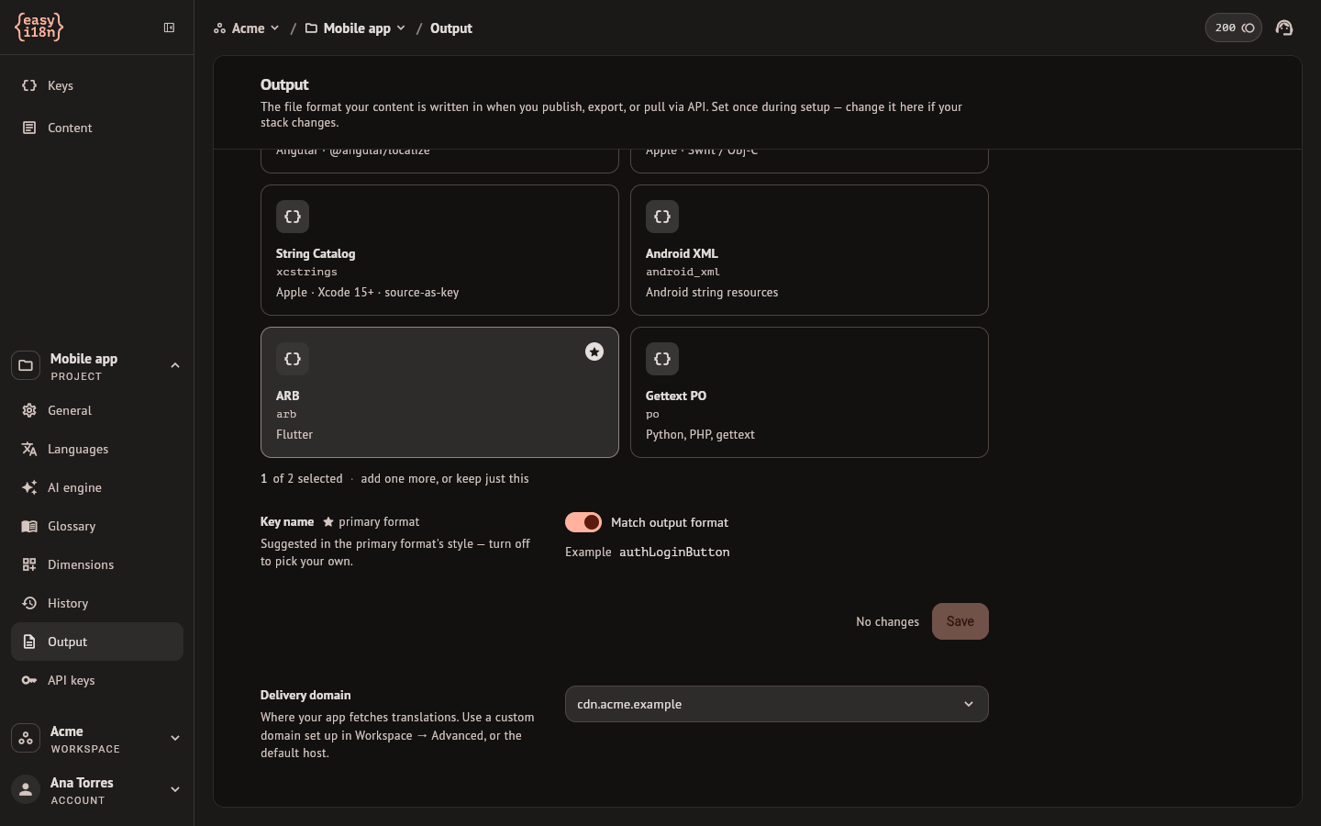This screenshot has width=1321, height=826.
Task: Click the braces icon on ARB card
Action: (x=293, y=359)
